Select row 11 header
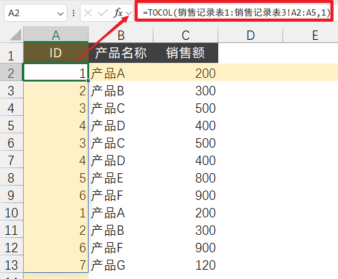 tap(11, 229)
